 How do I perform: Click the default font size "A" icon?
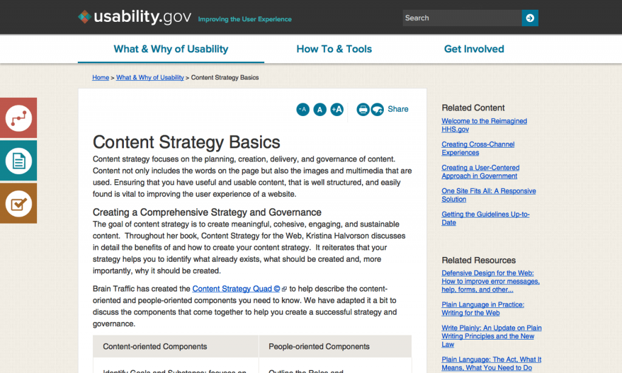(320, 109)
